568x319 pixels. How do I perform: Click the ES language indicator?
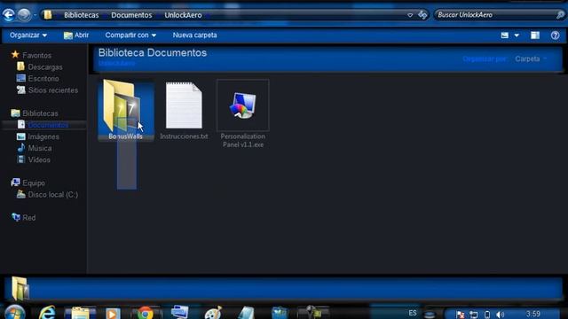coord(413,313)
